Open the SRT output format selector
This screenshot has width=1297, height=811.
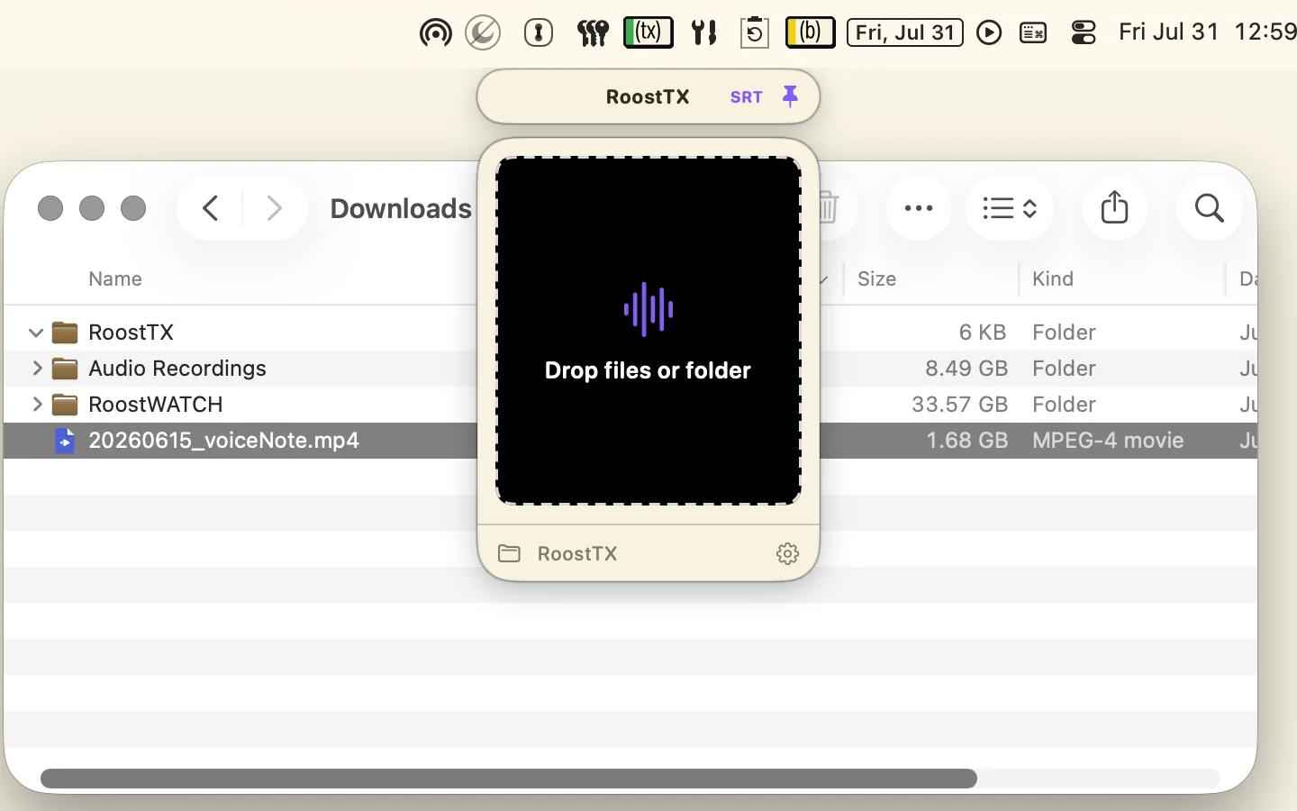pos(747,97)
